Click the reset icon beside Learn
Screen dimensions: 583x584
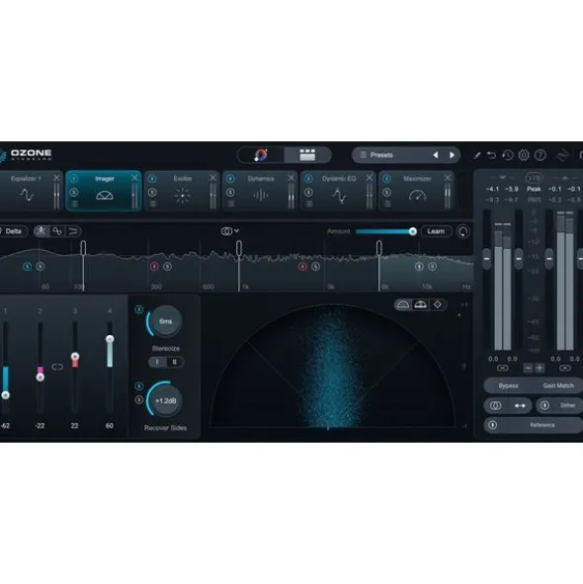click(x=463, y=231)
